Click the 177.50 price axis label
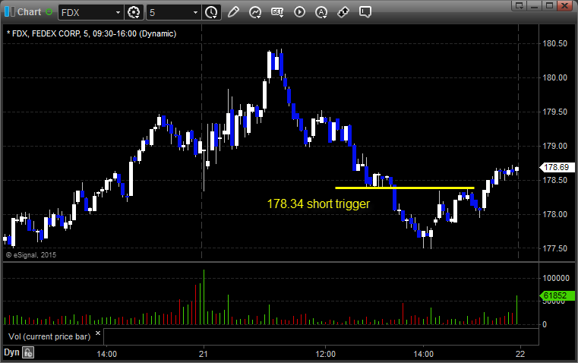 pos(554,249)
